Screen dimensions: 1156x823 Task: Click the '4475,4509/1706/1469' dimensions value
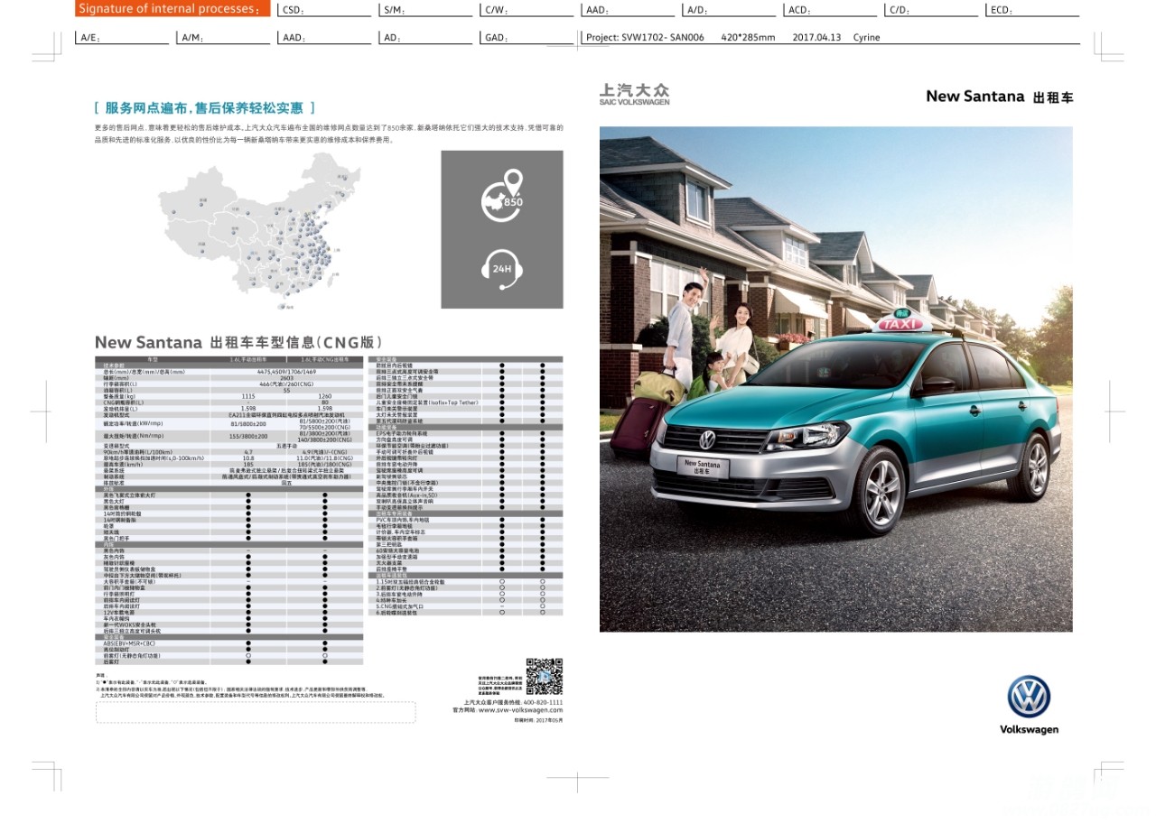point(286,372)
